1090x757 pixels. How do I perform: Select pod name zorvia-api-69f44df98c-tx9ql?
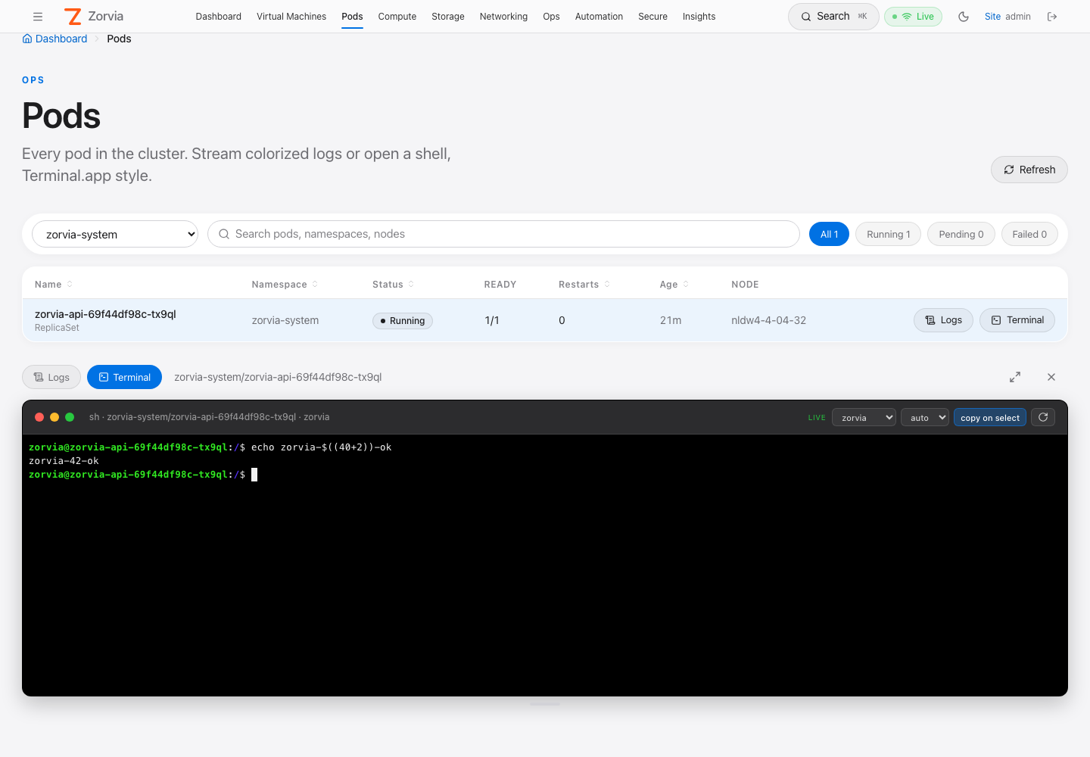click(x=105, y=314)
